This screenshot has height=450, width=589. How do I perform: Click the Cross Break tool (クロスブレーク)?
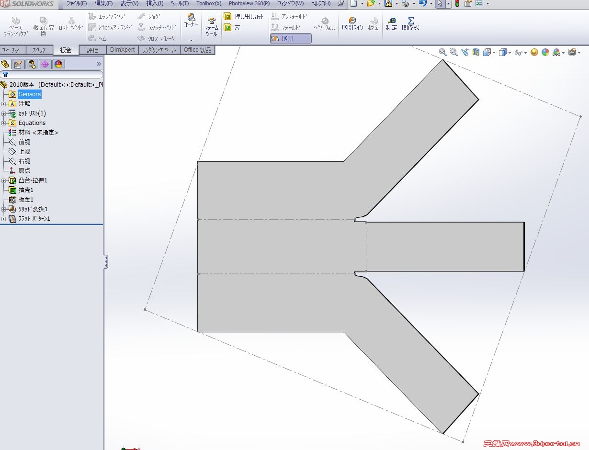click(156, 38)
